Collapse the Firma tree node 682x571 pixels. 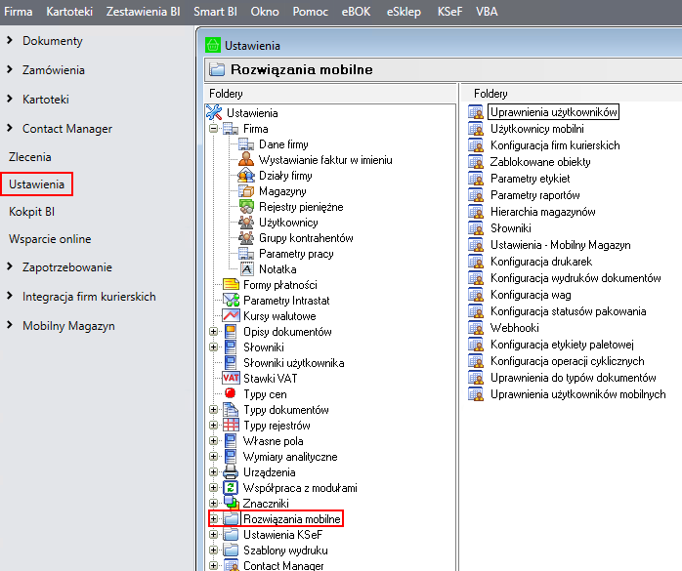(214, 129)
